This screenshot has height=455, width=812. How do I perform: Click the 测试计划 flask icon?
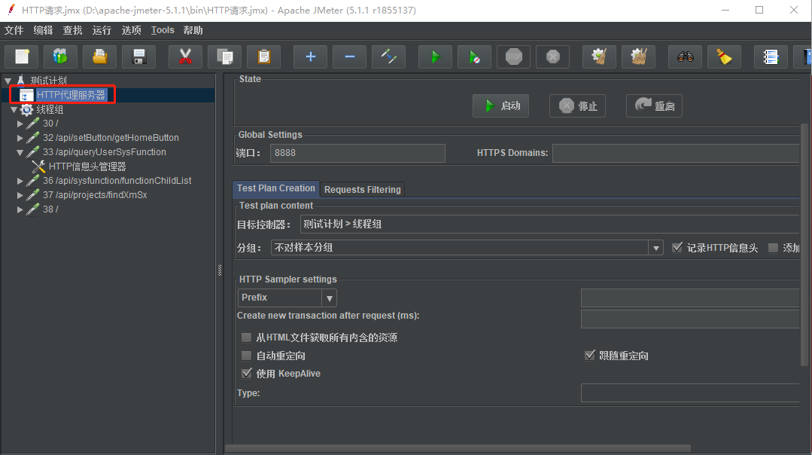[21, 80]
